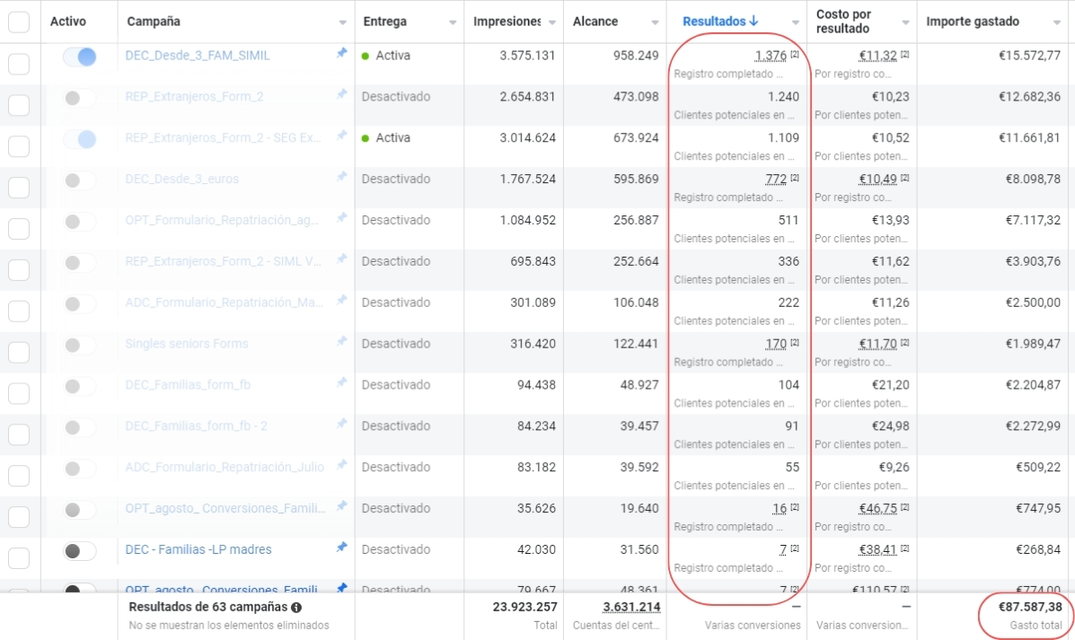Viewport: 1075px width, 640px height.
Task: Toggle off the DEC_Desde_3_FAM_SIMIL campaign switch
Action: pyautogui.click(x=79, y=57)
